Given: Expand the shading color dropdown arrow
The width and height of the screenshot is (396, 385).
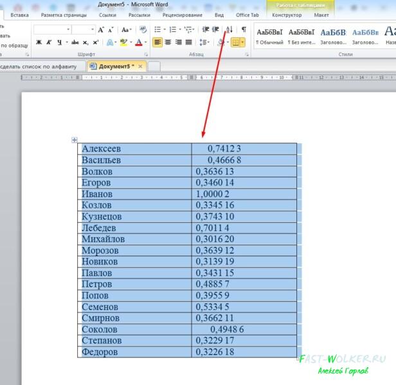Looking at the screenshot, I should 228,42.
